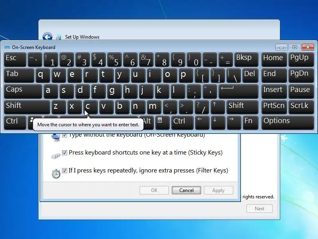Screen dimensions: 318x239
Task: Click the down arrow key
Action: (218, 123)
